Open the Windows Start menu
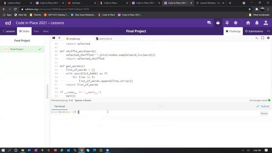272x153 pixels. tap(3, 150)
